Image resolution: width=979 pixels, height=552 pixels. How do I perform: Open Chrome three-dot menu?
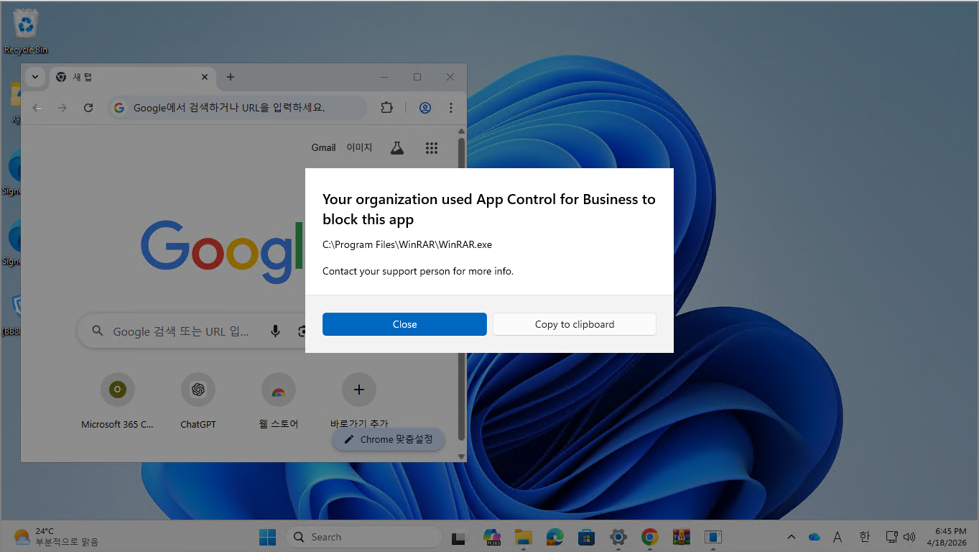pyautogui.click(x=451, y=108)
